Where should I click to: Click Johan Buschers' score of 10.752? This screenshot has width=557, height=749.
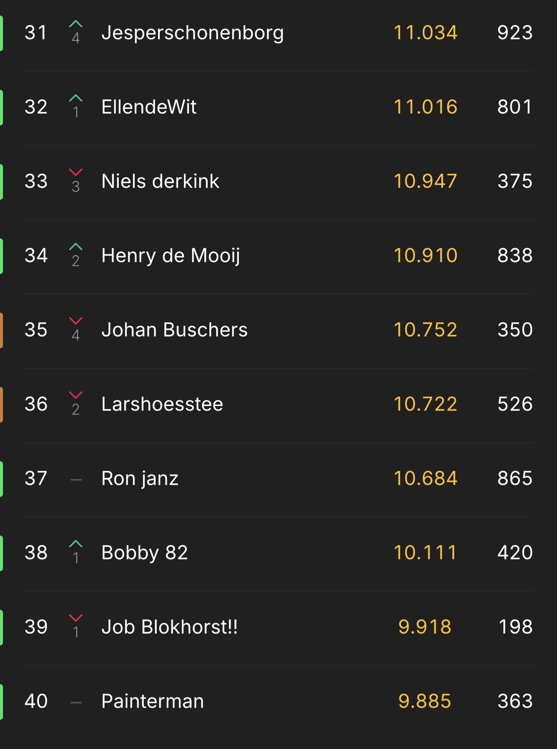425,330
